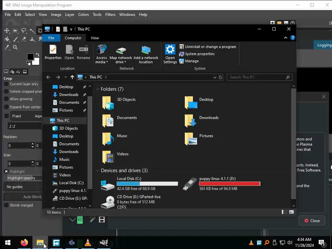The image size is (332, 249).
Task: Select the GIMP Clone stamp tool
Action: tap(32, 39)
